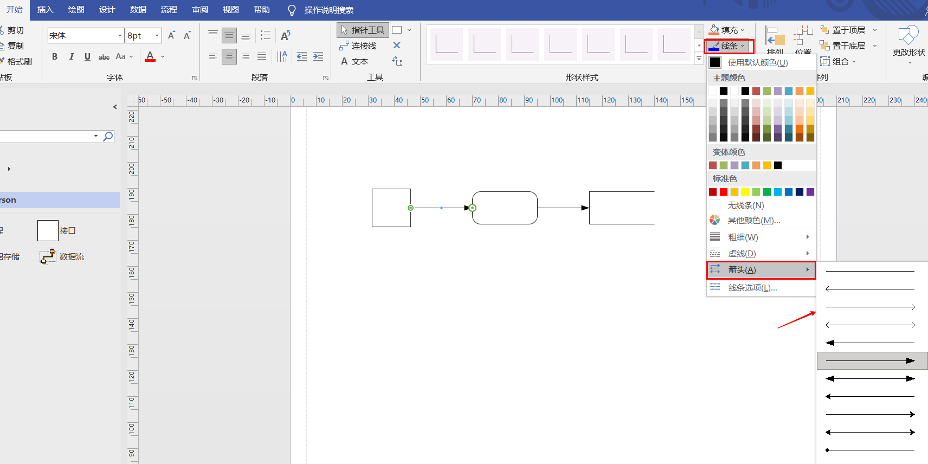Toggle center horizontal text alignment

[229, 56]
